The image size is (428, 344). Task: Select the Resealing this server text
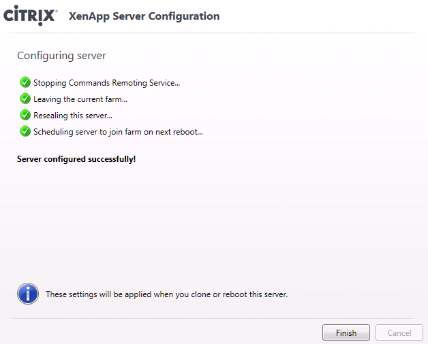coord(73,116)
